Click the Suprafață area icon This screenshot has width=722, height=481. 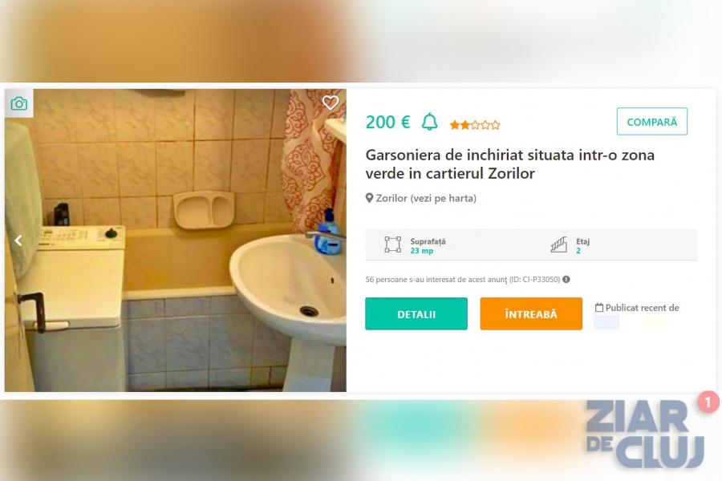393,245
